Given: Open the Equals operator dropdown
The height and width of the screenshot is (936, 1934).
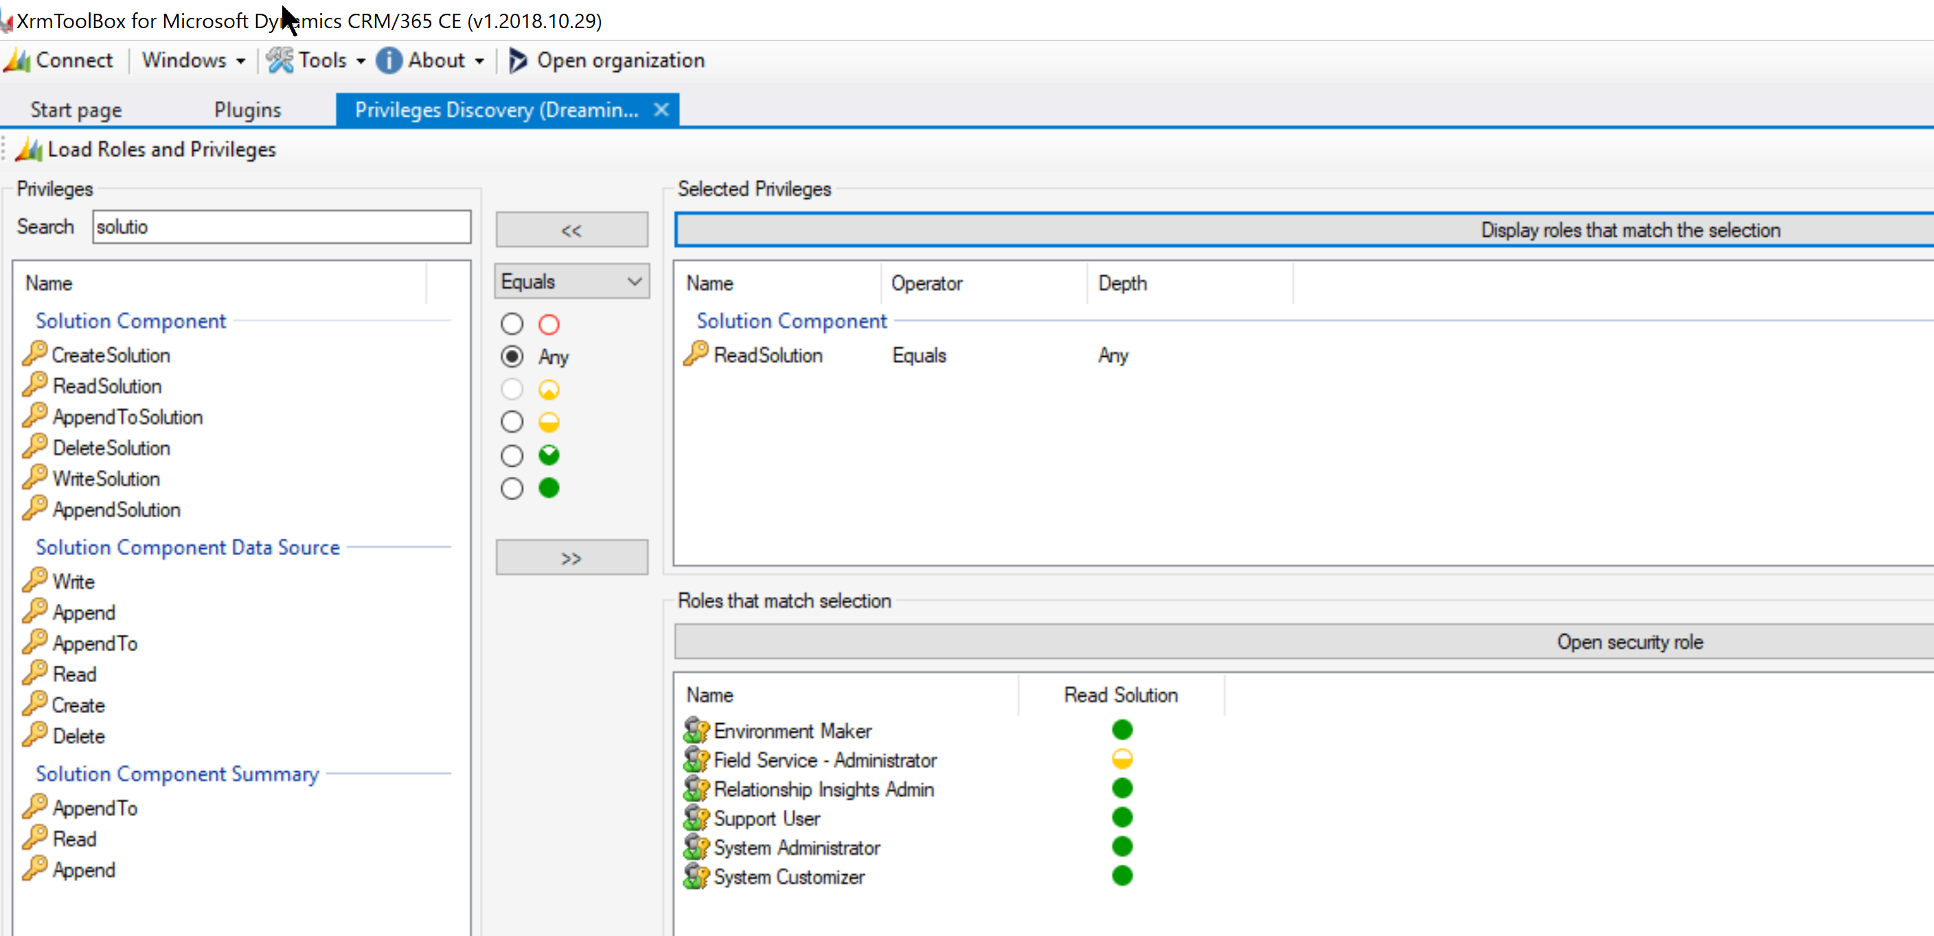Looking at the screenshot, I should coord(571,281).
